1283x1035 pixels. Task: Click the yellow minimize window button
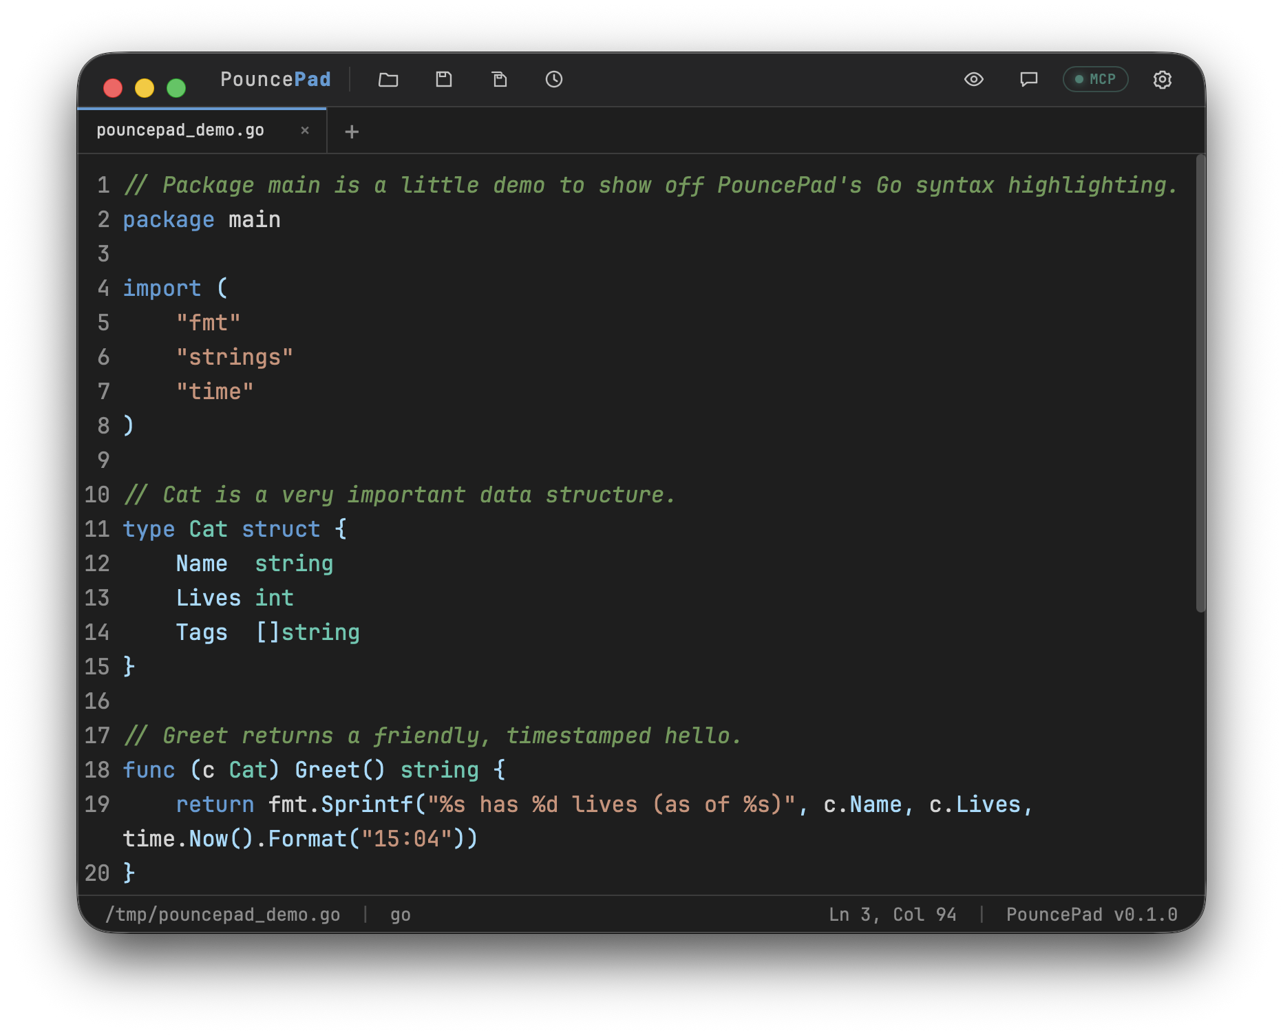click(x=145, y=88)
